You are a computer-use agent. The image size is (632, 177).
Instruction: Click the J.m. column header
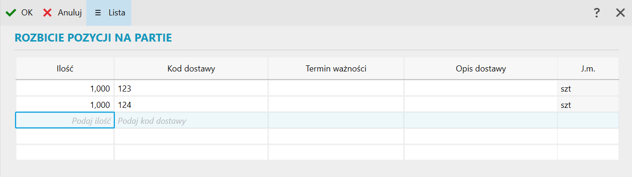588,69
